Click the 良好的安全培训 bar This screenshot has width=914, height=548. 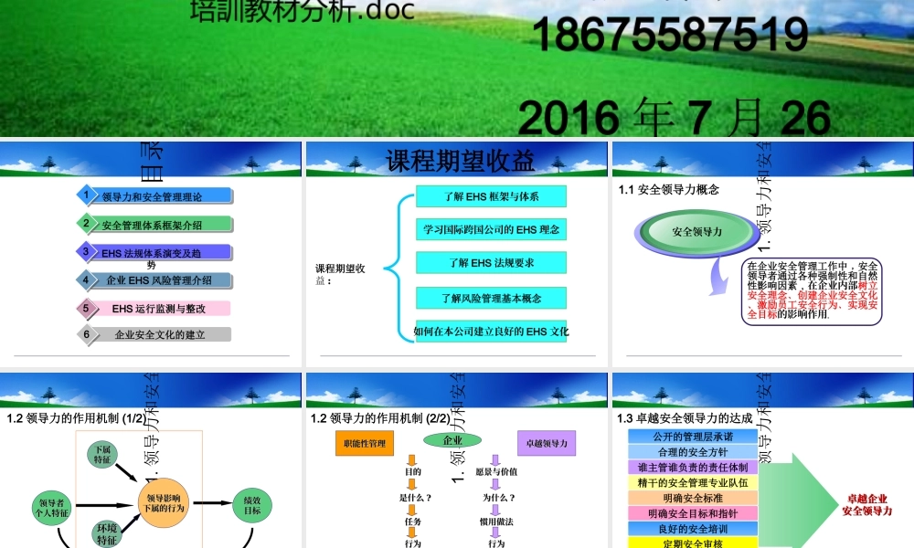point(693,529)
